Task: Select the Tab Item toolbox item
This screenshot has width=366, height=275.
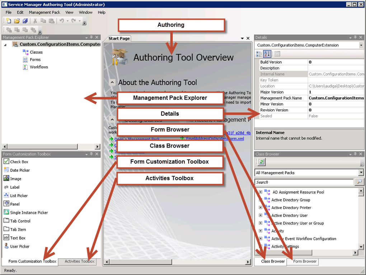Action: [15, 229]
